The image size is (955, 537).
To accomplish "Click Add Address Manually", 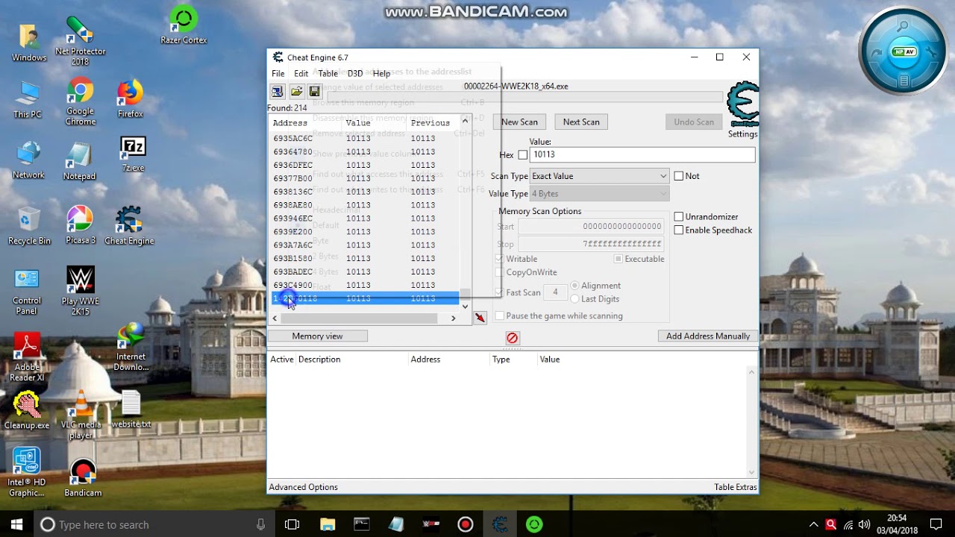I will point(708,336).
